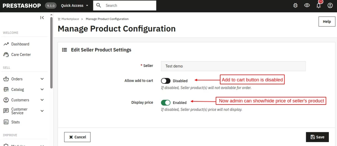The image size is (337, 146).
Task: Open the Quick Access dropdown
Action: (x=74, y=5)
